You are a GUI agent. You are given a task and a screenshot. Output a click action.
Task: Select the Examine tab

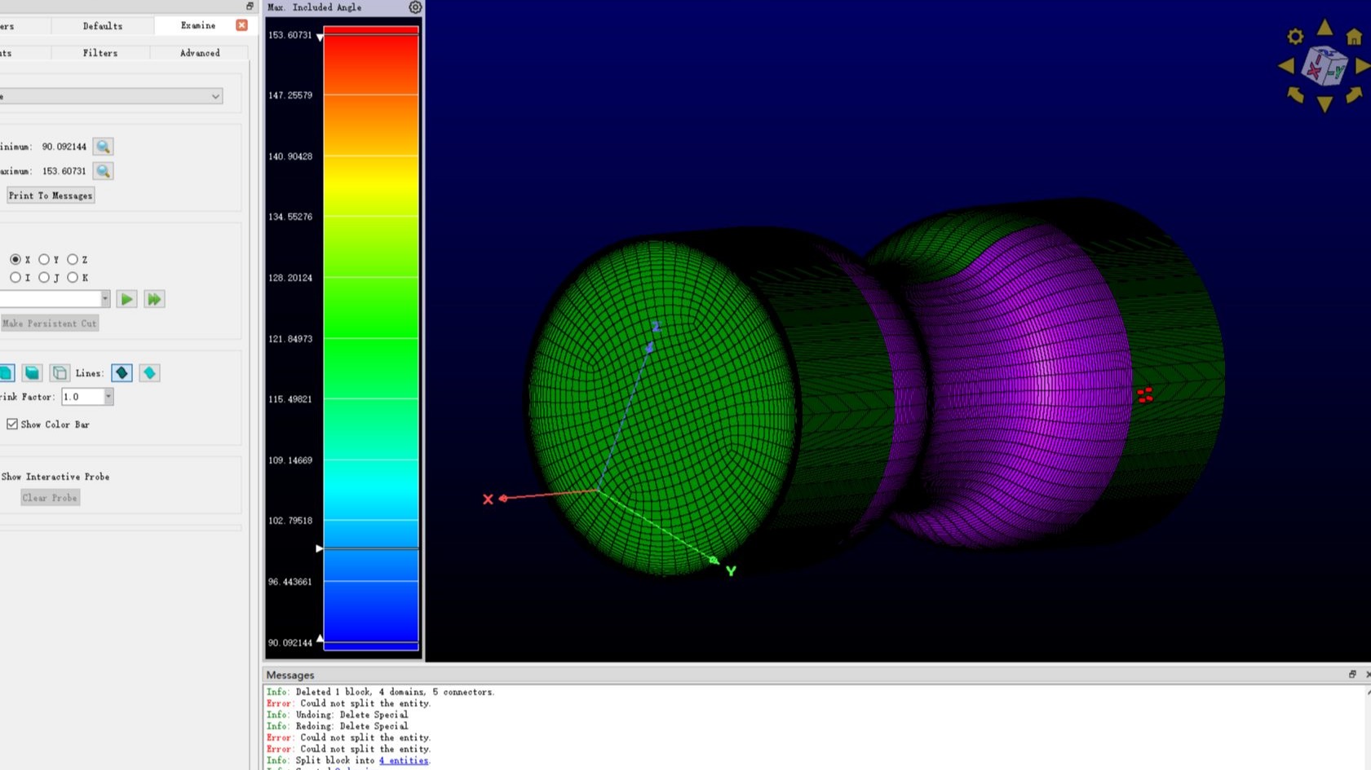[198, 25]
